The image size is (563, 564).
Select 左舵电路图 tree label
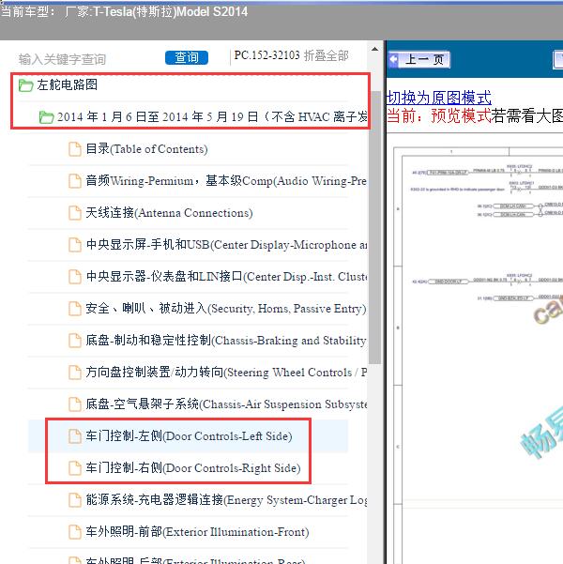(x=67, y=84)
